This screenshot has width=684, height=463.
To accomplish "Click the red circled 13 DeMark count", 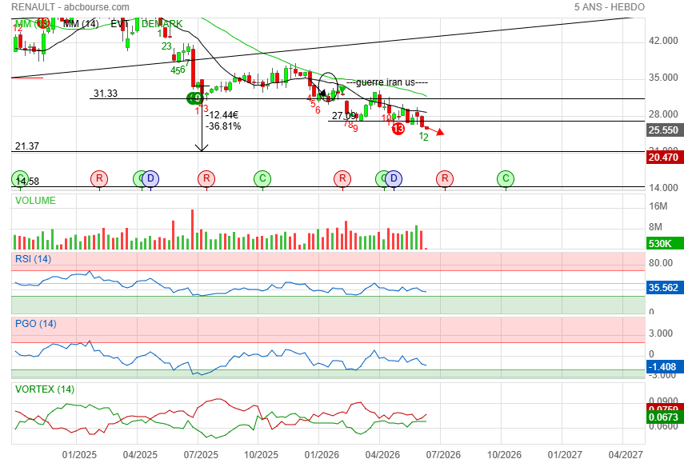I will point(398,129).
